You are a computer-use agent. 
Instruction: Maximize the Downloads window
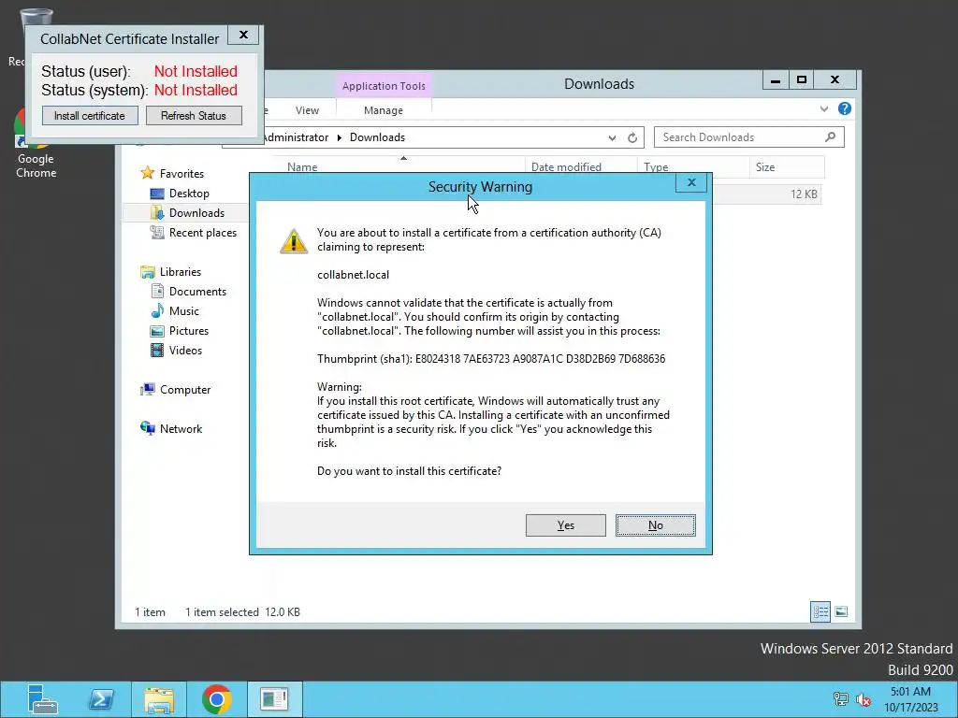[x=802, y=80]
